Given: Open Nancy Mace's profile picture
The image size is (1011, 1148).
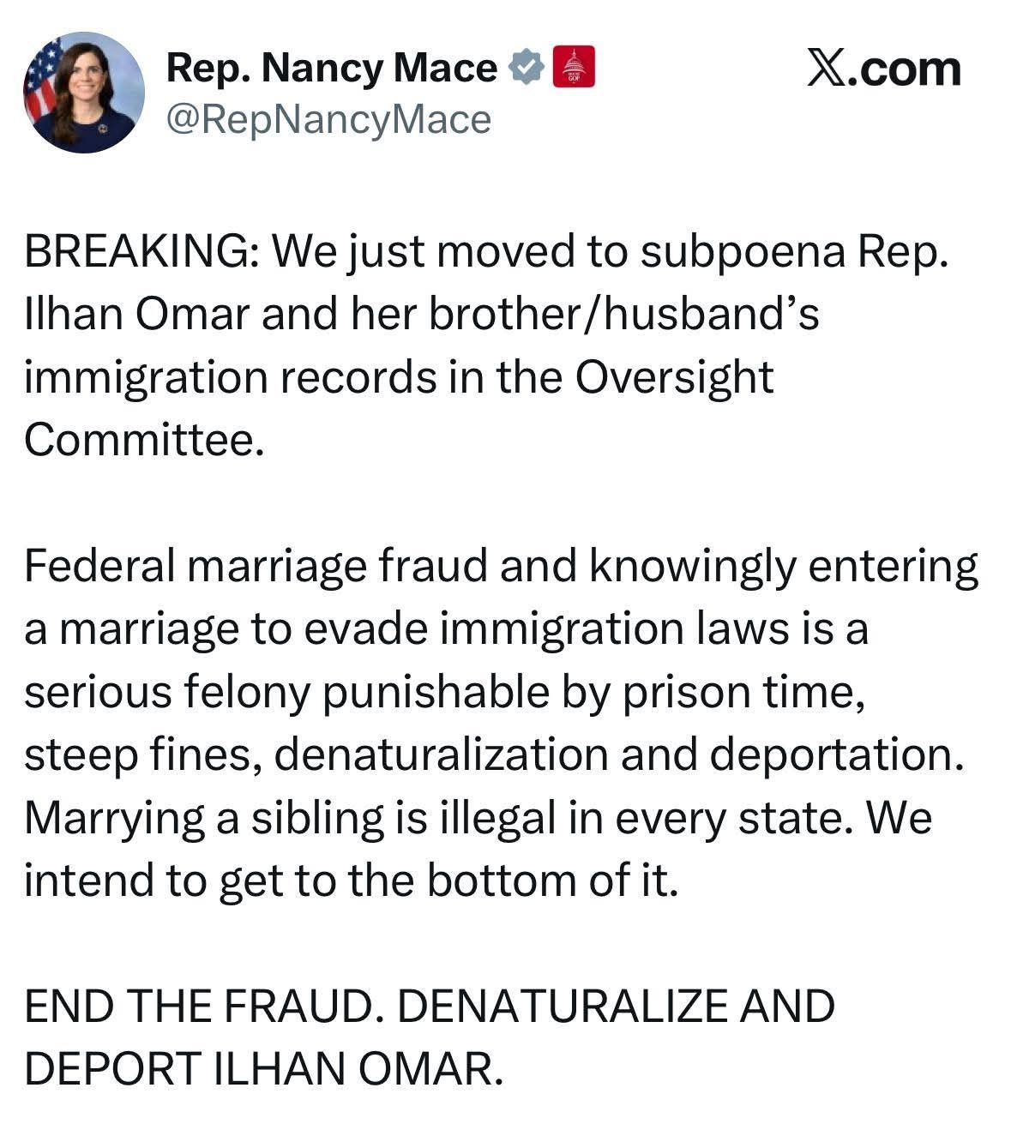Looking at the screenshot, I should pos(83,93).
